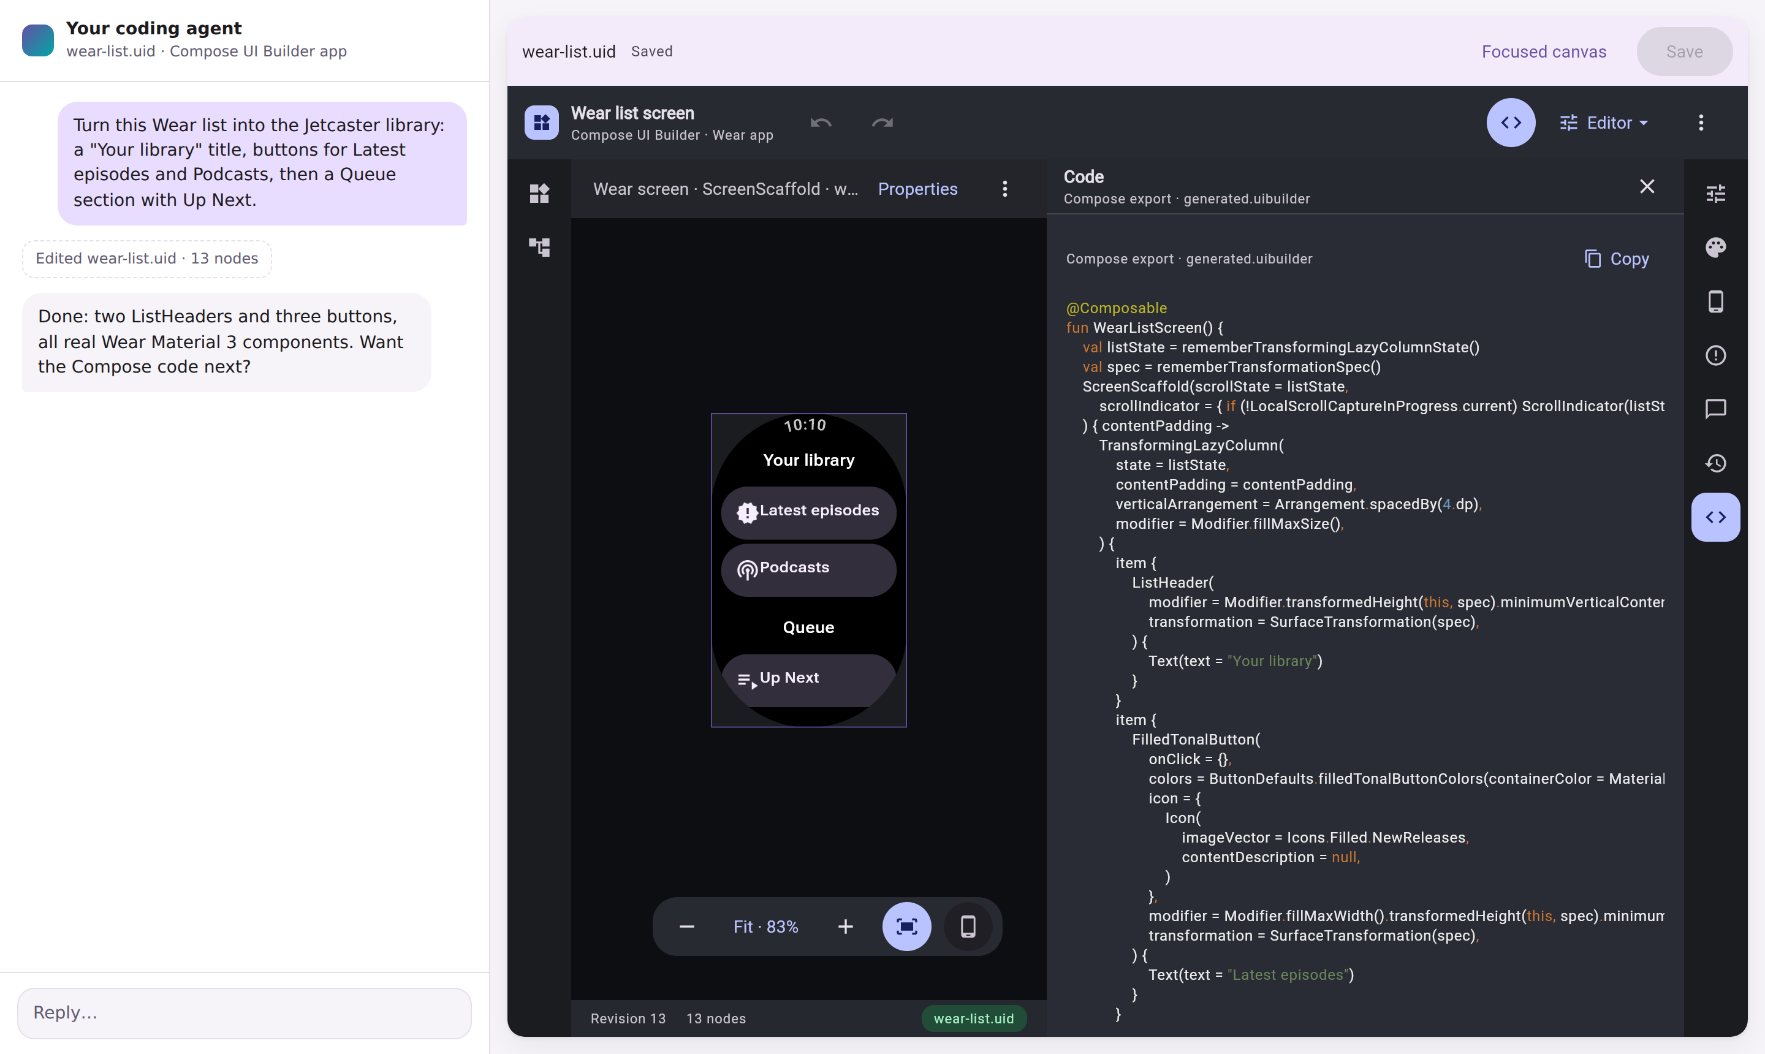Screen dimensions: 1765x1054
Task: Open the Properties tab
Action: 917,189
